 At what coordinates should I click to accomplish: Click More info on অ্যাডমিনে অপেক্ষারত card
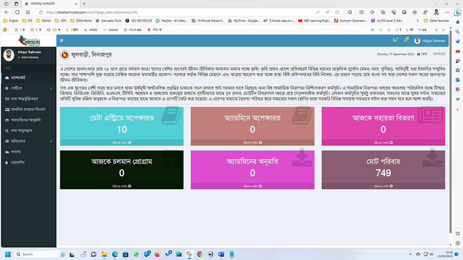tap(253, 142)
